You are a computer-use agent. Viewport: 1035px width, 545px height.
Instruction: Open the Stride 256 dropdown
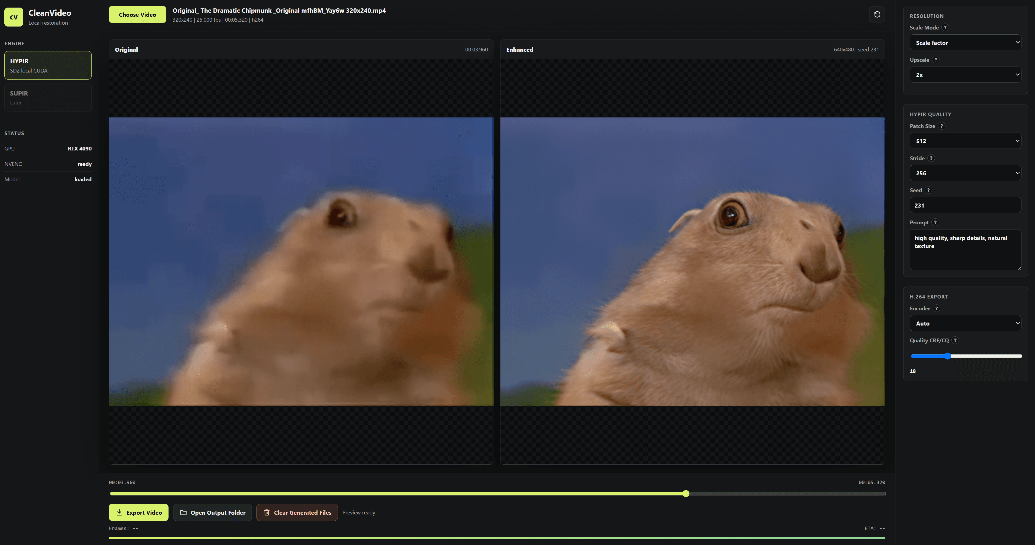[965, 173]
